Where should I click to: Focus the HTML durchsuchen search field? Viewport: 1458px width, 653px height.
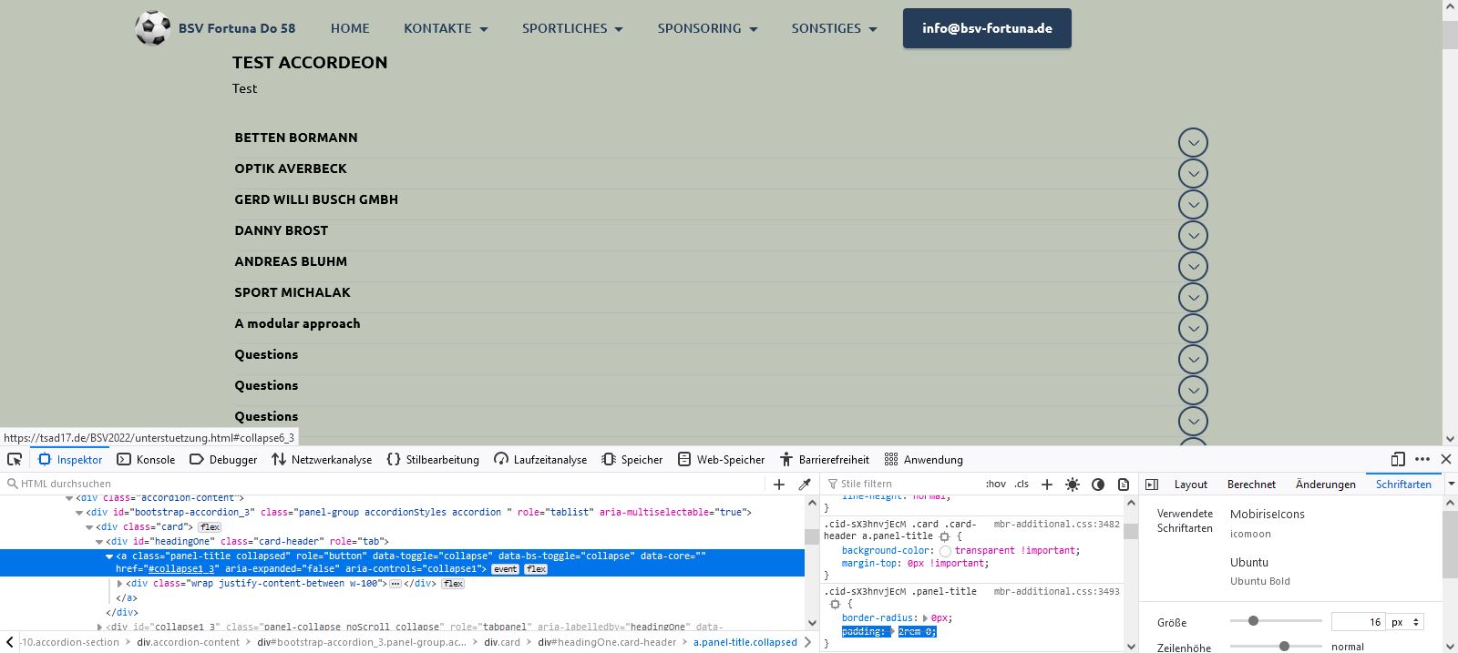(x=385, y=485)
